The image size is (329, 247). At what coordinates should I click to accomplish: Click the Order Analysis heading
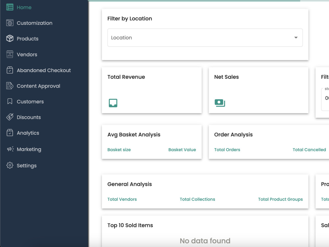(233, 135)
